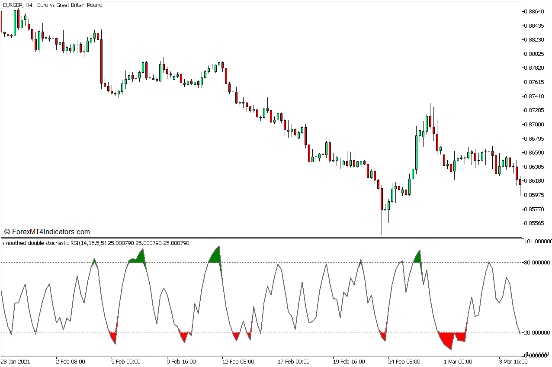
Task: Click the largest red oversold area near 1 Mar
Action: pos(447,339)
